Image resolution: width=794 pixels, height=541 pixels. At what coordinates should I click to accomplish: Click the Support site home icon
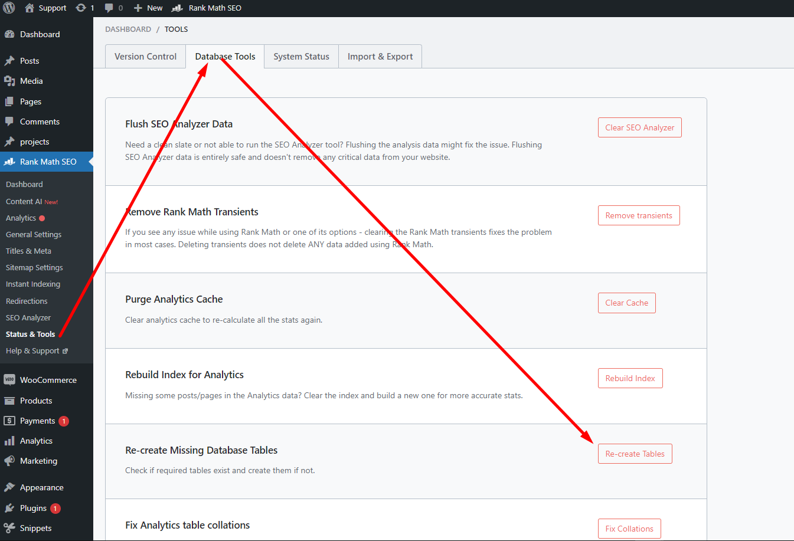[x=30, y=8]
